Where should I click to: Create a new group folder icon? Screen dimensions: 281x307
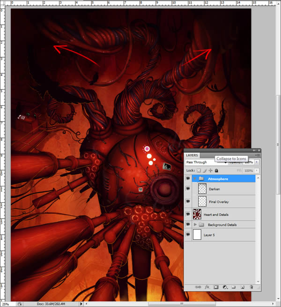234,287
